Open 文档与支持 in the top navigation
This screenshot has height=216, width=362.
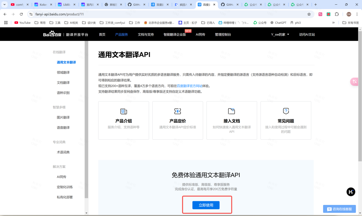coord(146,34)
